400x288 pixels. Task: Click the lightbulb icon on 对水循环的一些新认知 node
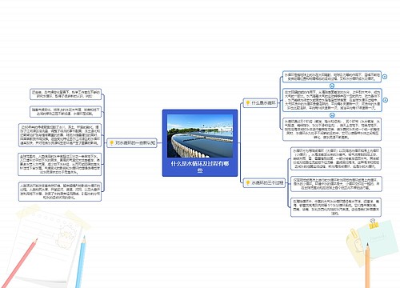pyautogui.click(x=111, y=143)
